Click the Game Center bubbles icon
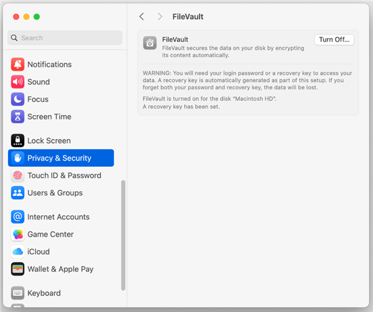The width and height of the screenshot is (373, 312). coord(17,234)
